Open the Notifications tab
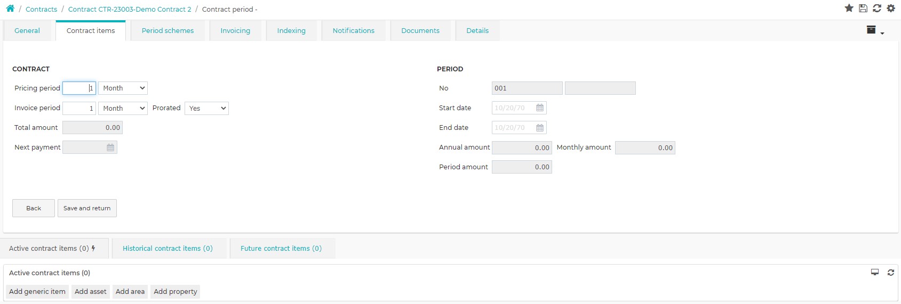Screen dimensions: 901x304 354,31
